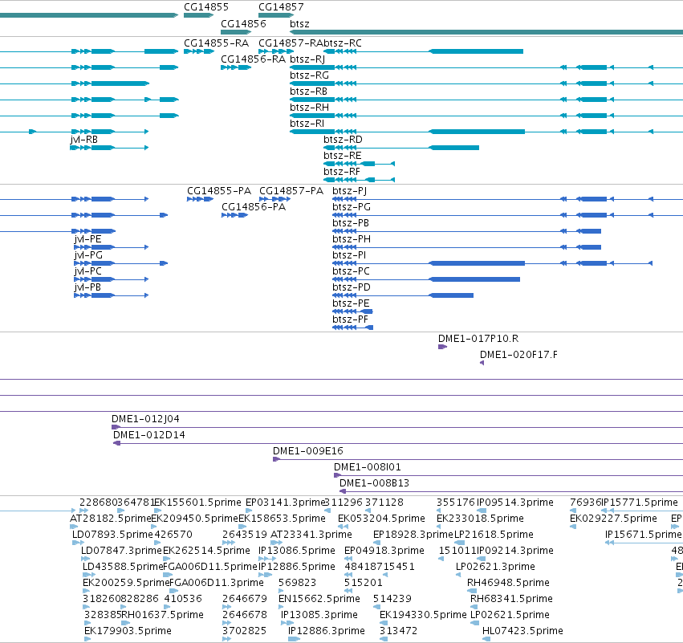Select the btsz-PI protein label

point(349,255)
